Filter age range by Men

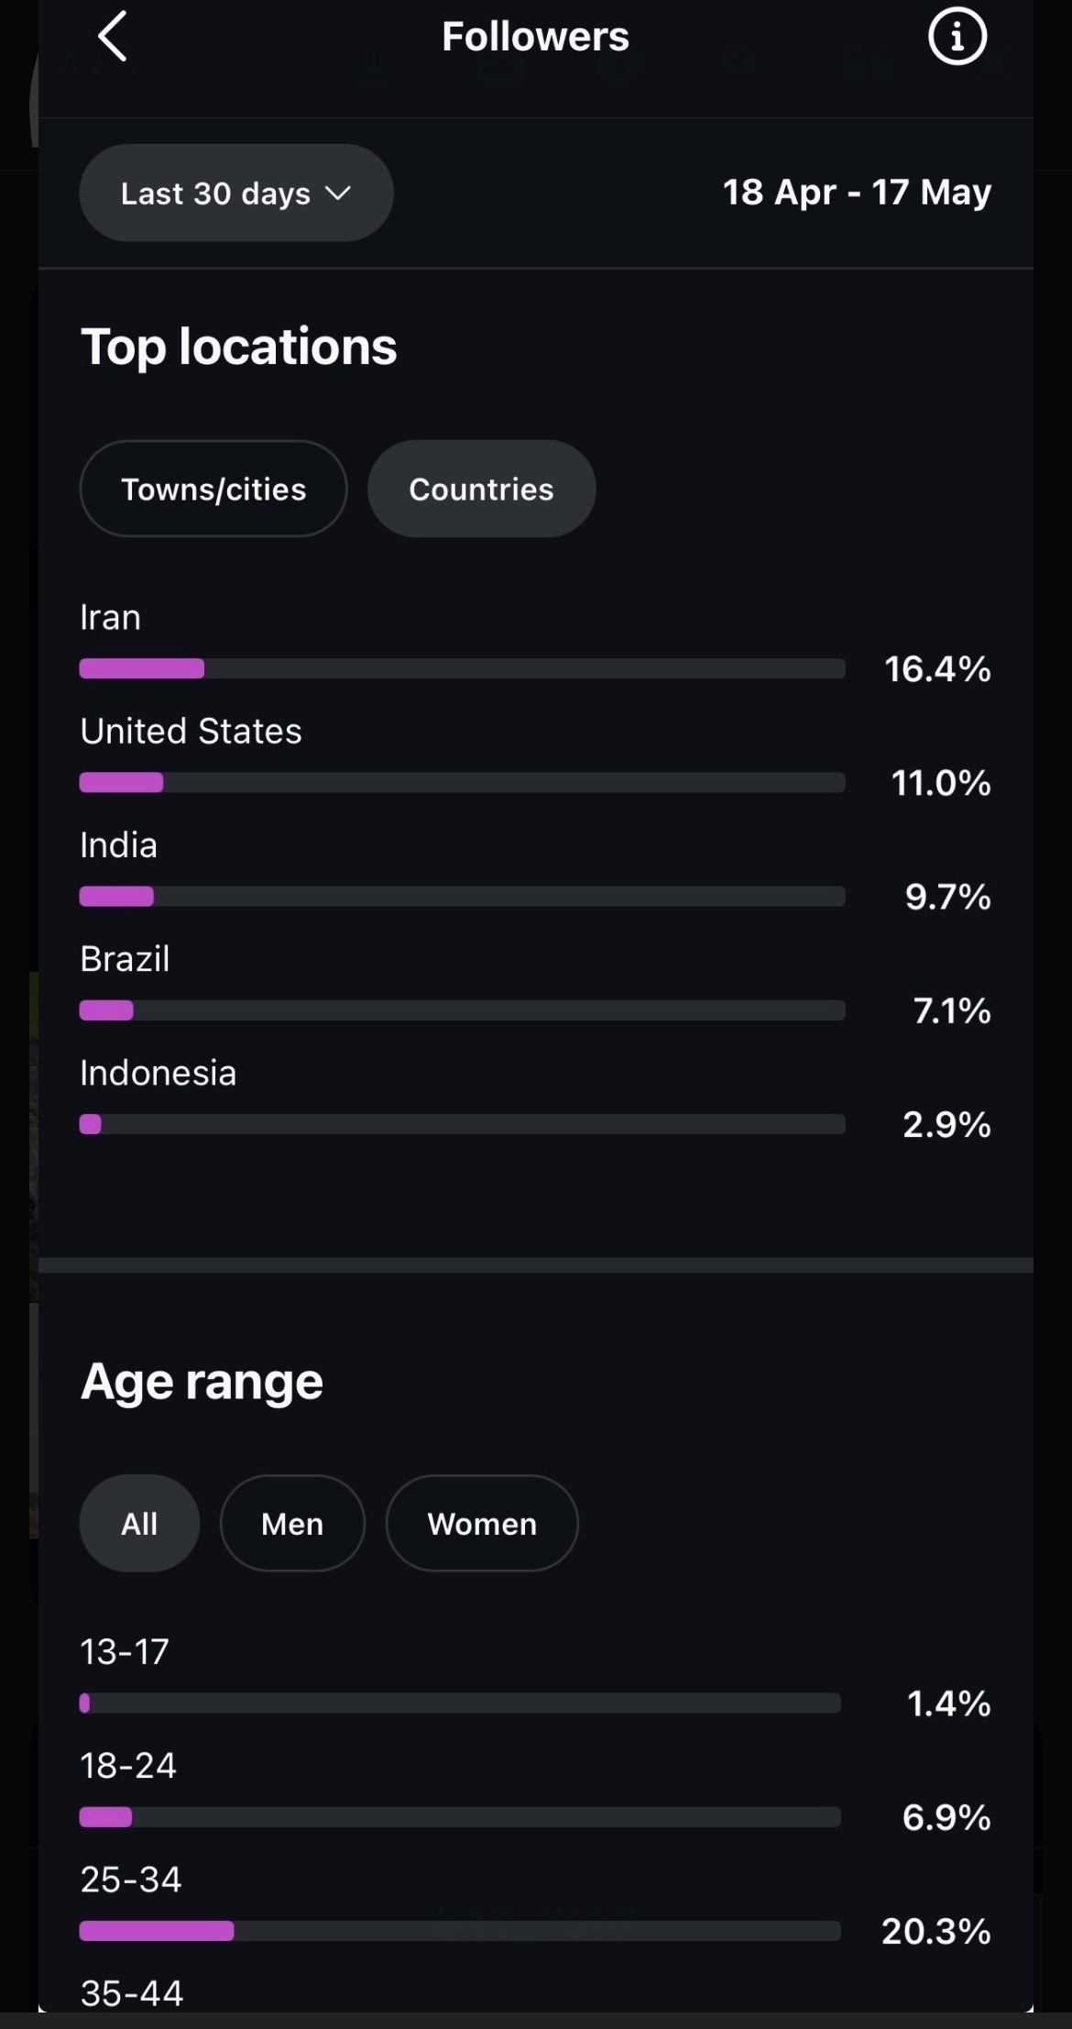pyautogui.click(x=292, y=1523)
